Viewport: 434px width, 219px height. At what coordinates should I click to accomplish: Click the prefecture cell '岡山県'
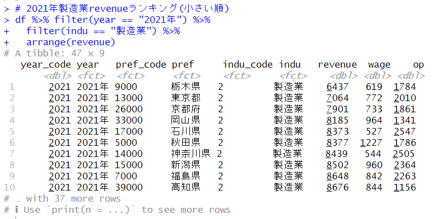186,121
